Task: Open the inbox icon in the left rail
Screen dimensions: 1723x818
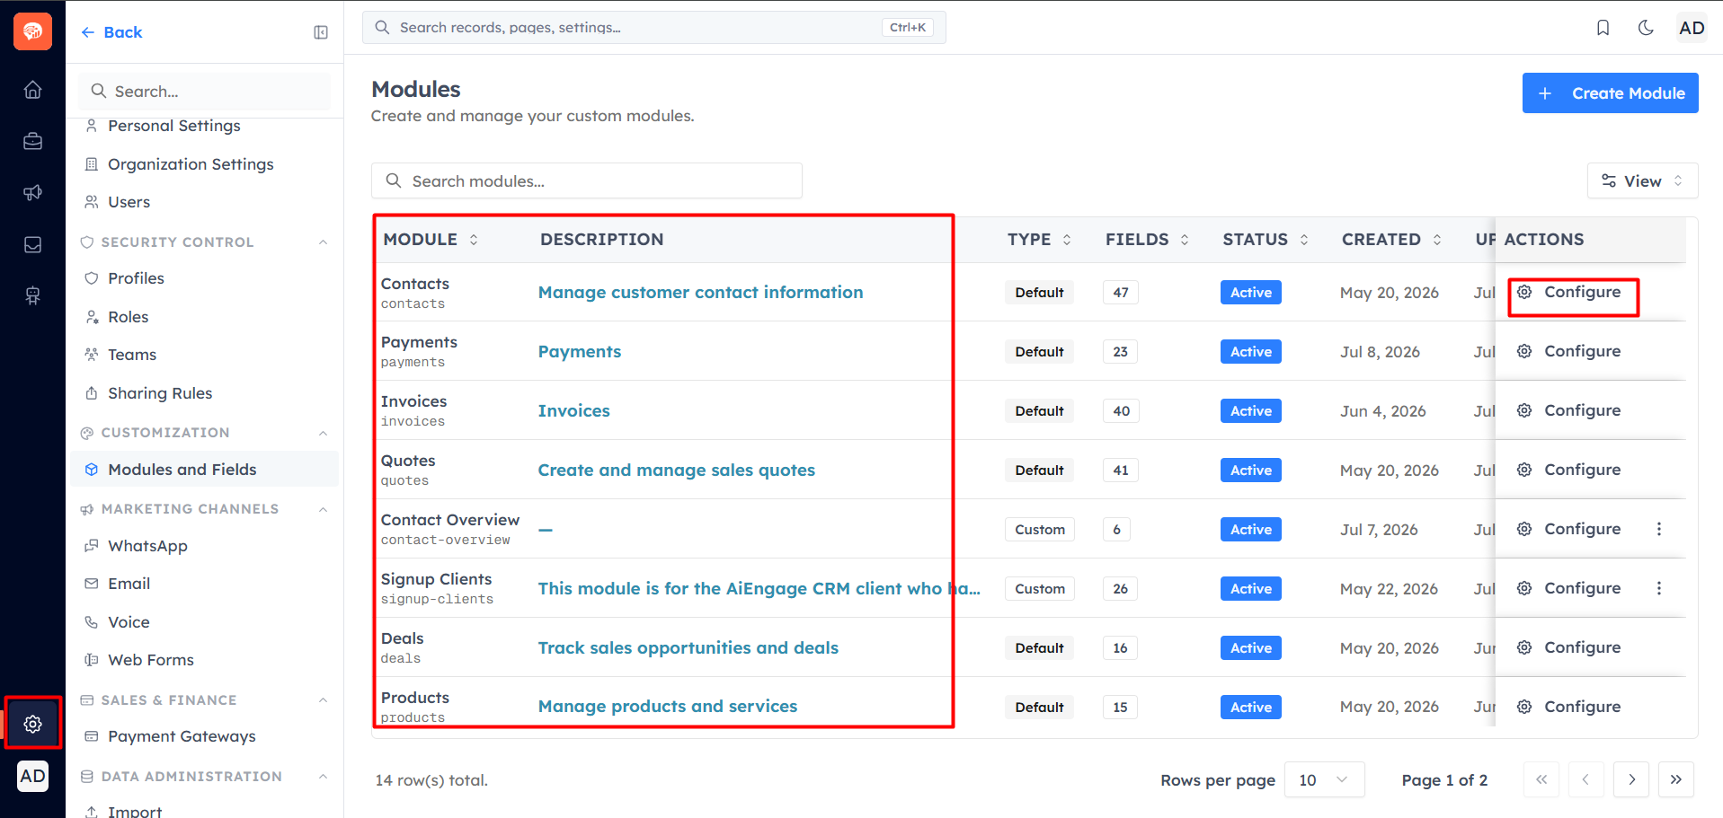Action: point(32,245)
